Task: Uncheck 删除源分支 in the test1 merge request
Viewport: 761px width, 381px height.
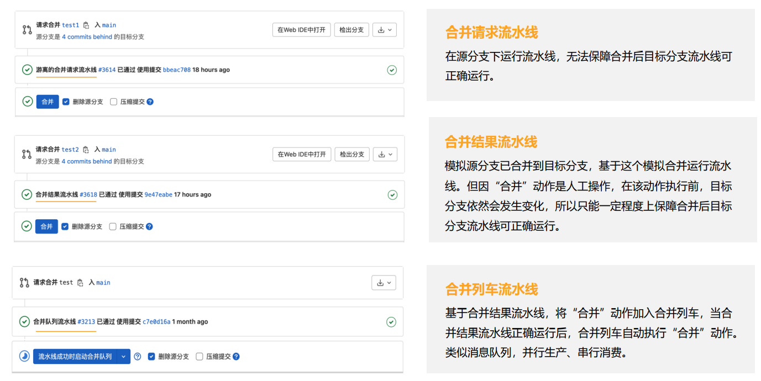Action: [x=66, y=102]
